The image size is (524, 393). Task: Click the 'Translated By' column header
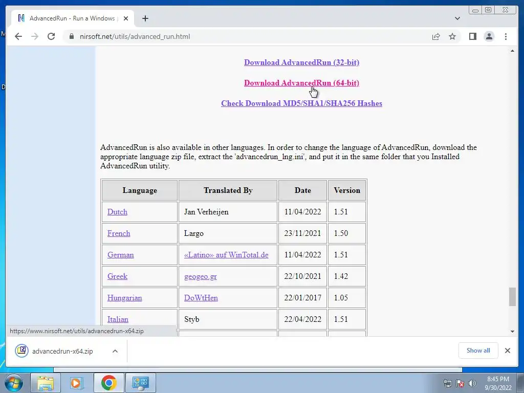[x=228, y=190]
